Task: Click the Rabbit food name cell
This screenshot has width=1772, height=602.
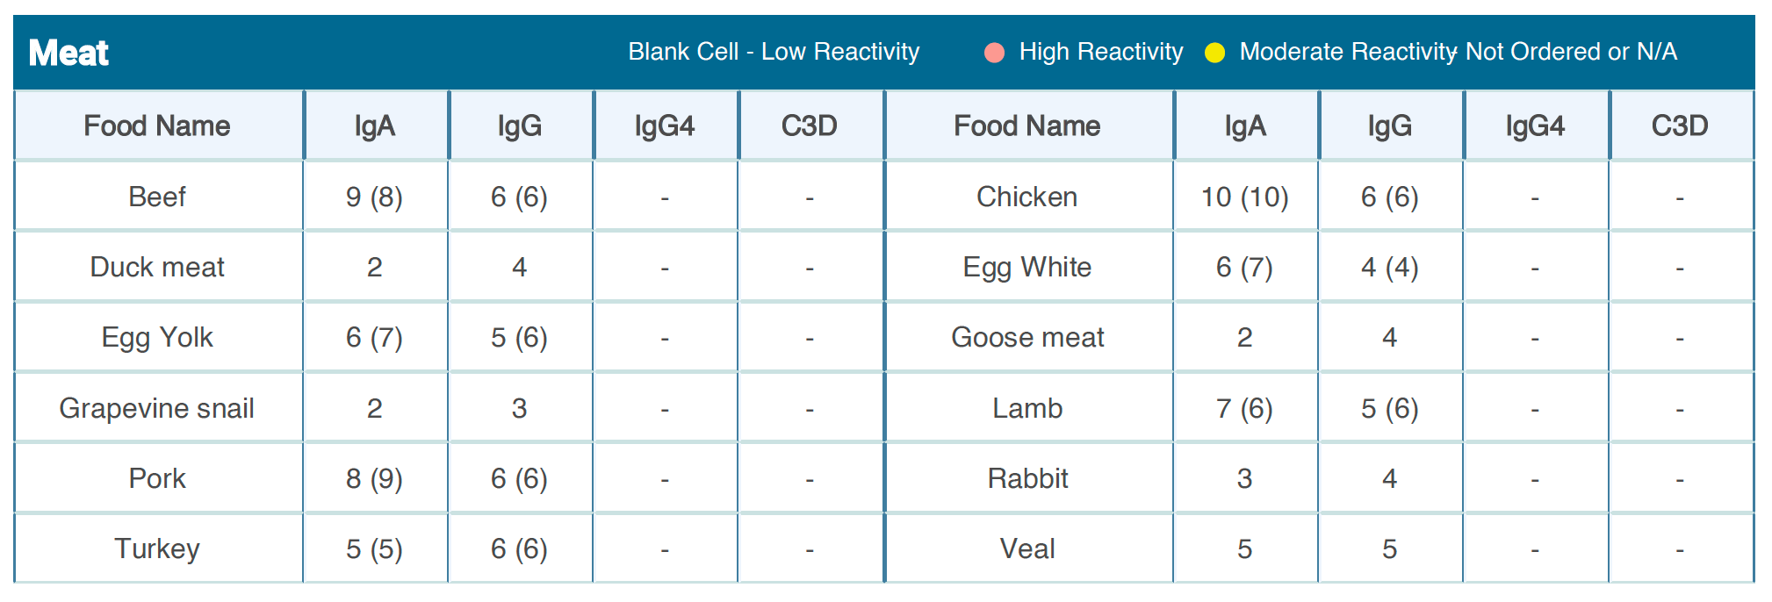Action: pyautogui.click(x=1026, y=478)
